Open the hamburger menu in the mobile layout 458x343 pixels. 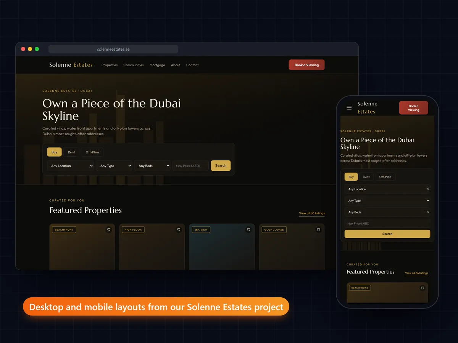pos(349,108)
